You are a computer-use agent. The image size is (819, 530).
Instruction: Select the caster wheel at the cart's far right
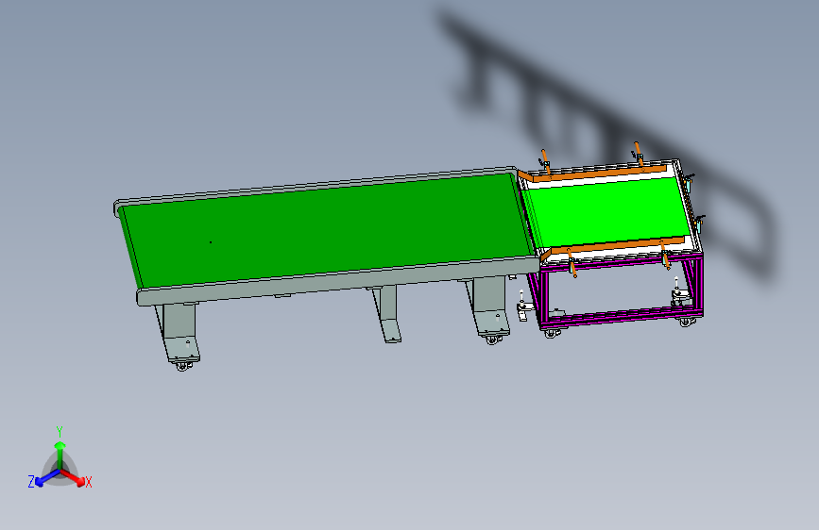[687, 322]
